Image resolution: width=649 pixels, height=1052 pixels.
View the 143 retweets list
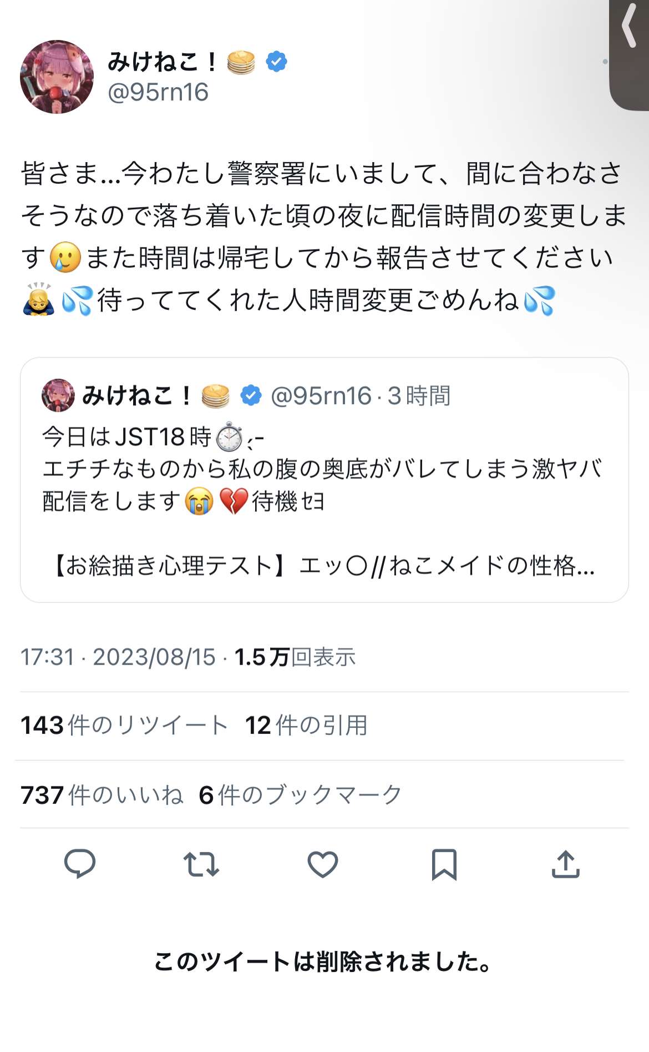point(124,725)
